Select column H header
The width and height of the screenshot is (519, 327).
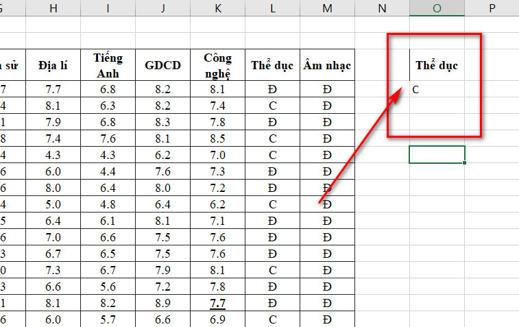tap(52, 8)
